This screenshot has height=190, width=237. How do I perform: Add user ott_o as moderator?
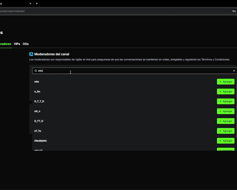click(x=226, y=111)
